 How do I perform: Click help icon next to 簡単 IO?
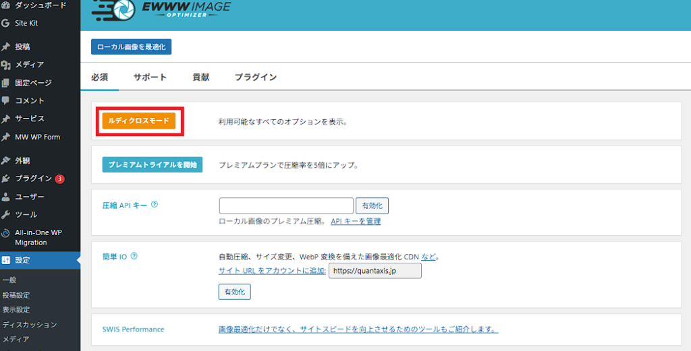click(x=134, y=256)
